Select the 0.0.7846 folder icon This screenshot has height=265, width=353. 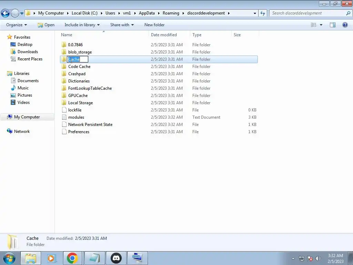pos(64,45)
